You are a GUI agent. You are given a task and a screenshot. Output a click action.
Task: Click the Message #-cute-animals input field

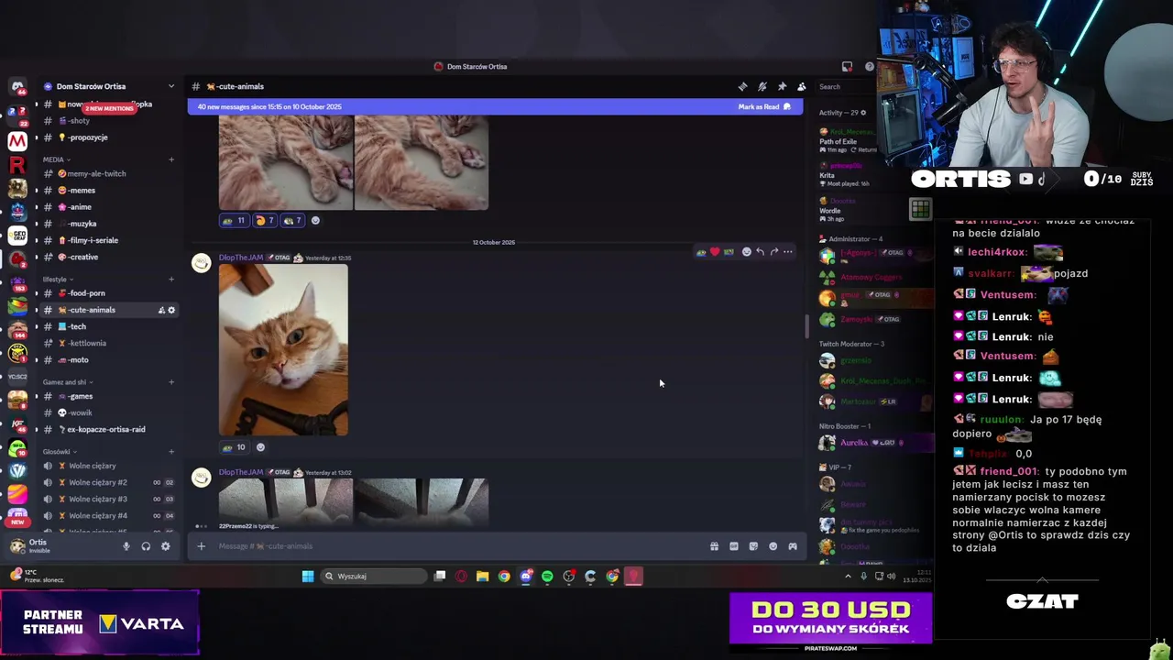(x=458, y=546)
